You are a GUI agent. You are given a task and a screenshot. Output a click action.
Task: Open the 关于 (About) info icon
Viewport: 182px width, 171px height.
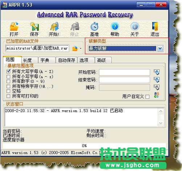coord(135,26)
